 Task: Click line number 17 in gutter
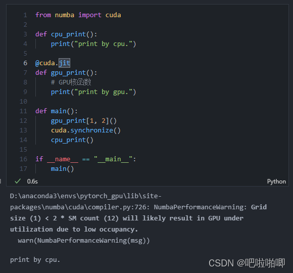(x=23, y=169)
